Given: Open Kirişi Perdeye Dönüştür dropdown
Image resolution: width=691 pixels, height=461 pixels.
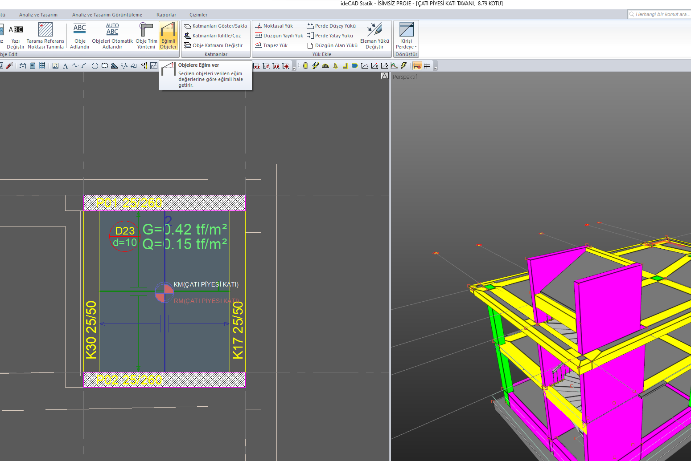Looking at the screenshot, I should (x=407, y=36).
